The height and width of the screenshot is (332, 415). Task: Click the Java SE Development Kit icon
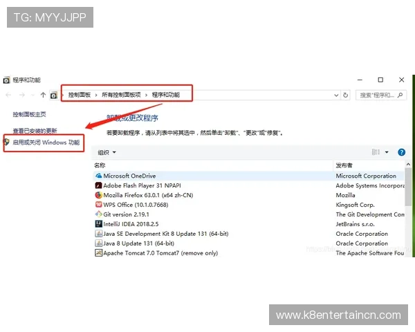pyautogui.click(x=98, y=234)
